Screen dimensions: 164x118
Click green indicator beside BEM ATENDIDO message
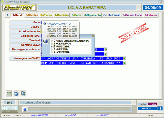pyautogui.click(x=125, y=63)
